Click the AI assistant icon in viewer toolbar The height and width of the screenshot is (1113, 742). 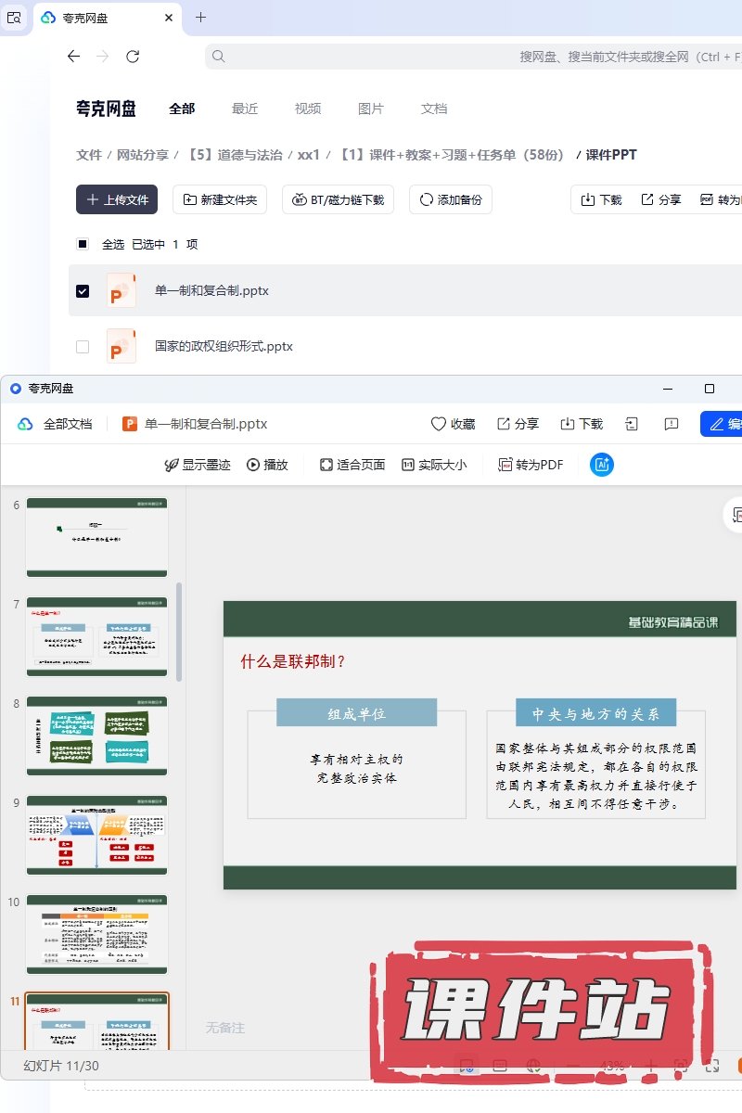602,465
